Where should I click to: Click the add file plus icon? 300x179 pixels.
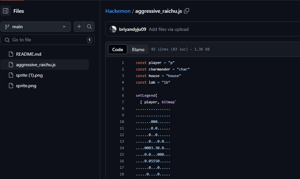(79, 27)
